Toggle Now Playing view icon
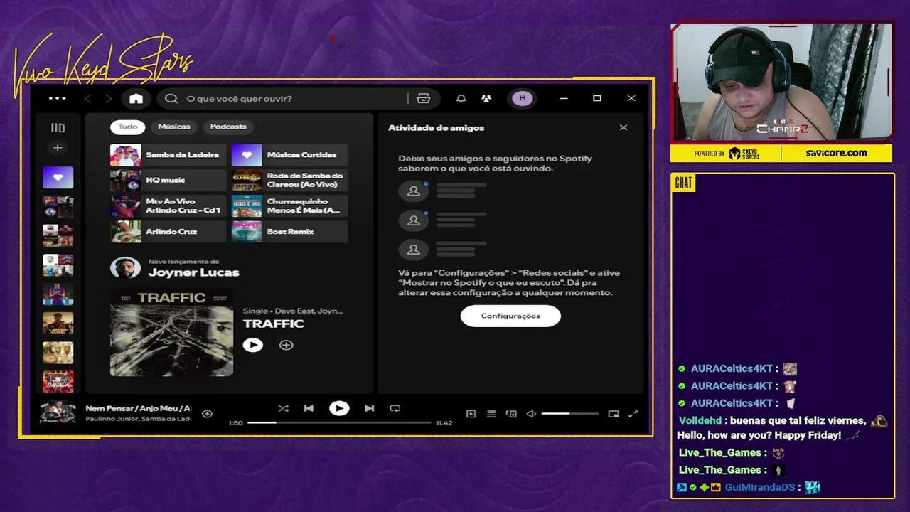This screenshot has width=910, height=512. [471, 414]
